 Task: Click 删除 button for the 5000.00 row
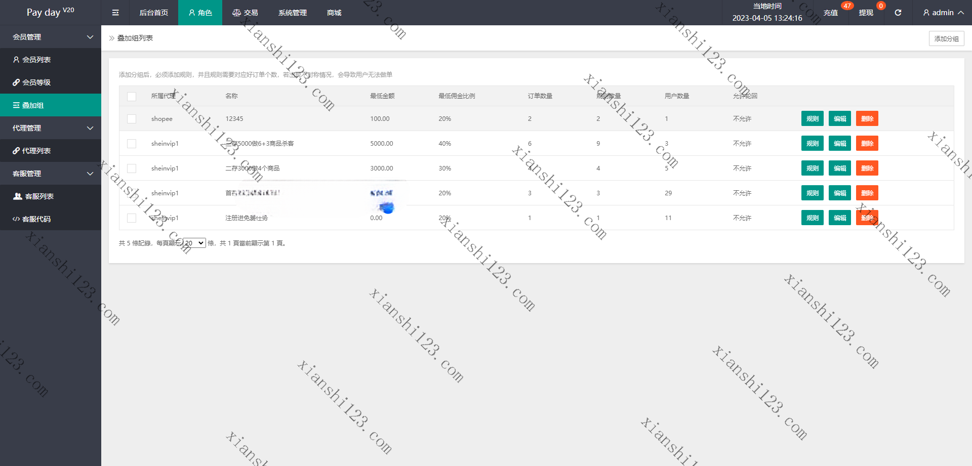pyautogui.click(x=867, y=143)
